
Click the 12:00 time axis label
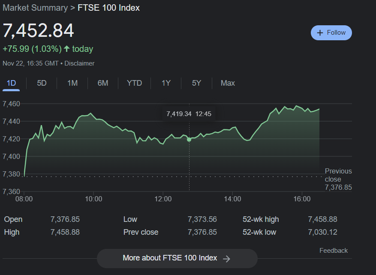[163, 199]
